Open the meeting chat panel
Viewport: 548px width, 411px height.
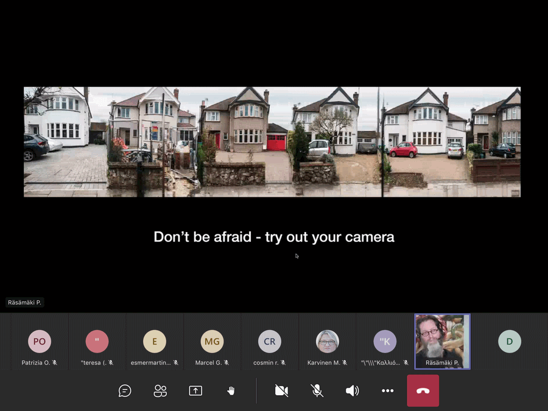coord(125,391)
